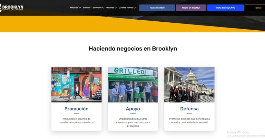
Task: Click the Promoción card title
Action: [76, 109]
